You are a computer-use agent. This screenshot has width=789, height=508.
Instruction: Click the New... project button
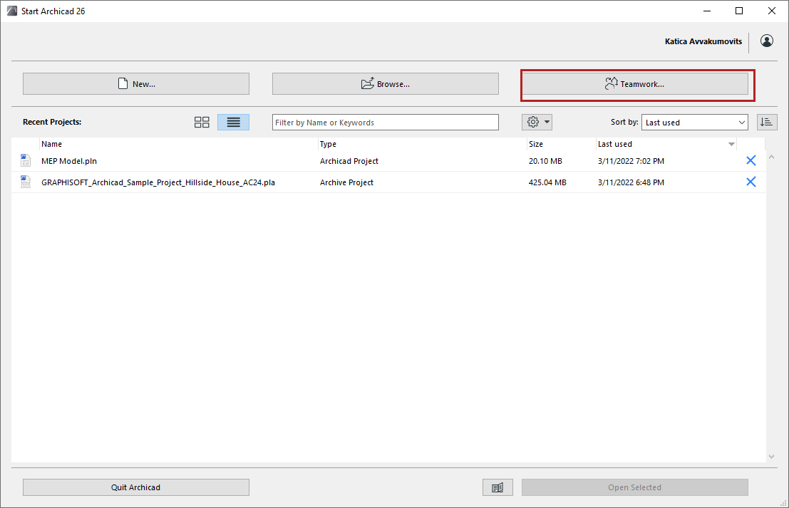coord(136,84)
